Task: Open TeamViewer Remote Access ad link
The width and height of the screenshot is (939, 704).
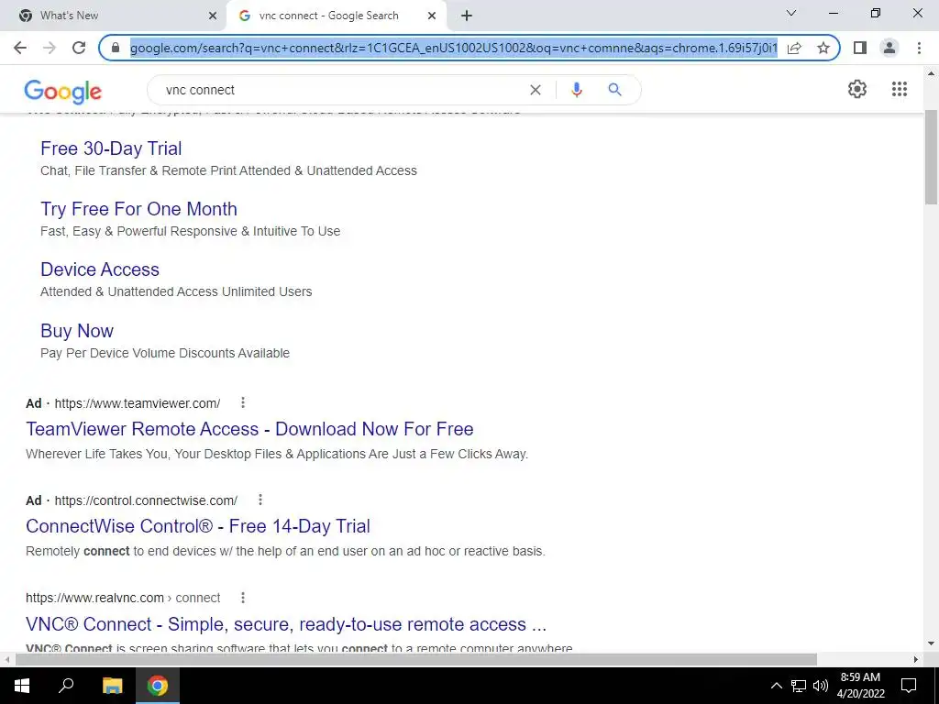Action: [249, 429]
